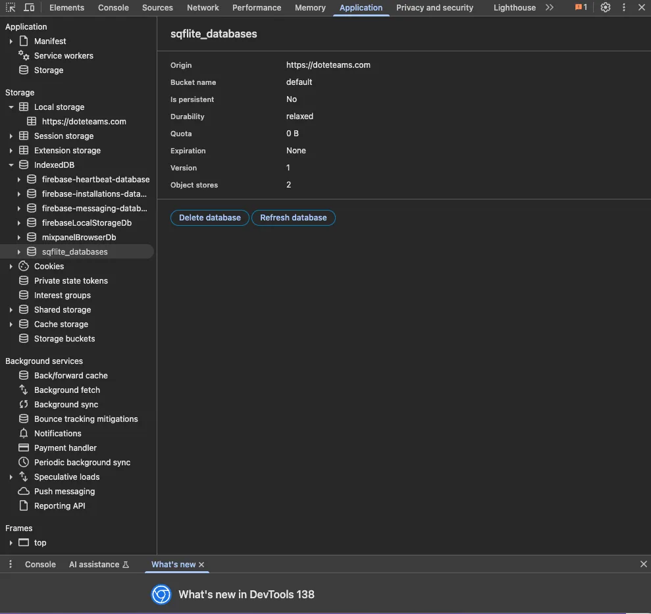The height and width of the screenshot is (614, 651).
Task: Click the Service workers gear icon
Action: (24, 55)
